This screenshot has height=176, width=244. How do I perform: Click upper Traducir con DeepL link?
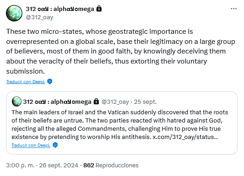26,82
